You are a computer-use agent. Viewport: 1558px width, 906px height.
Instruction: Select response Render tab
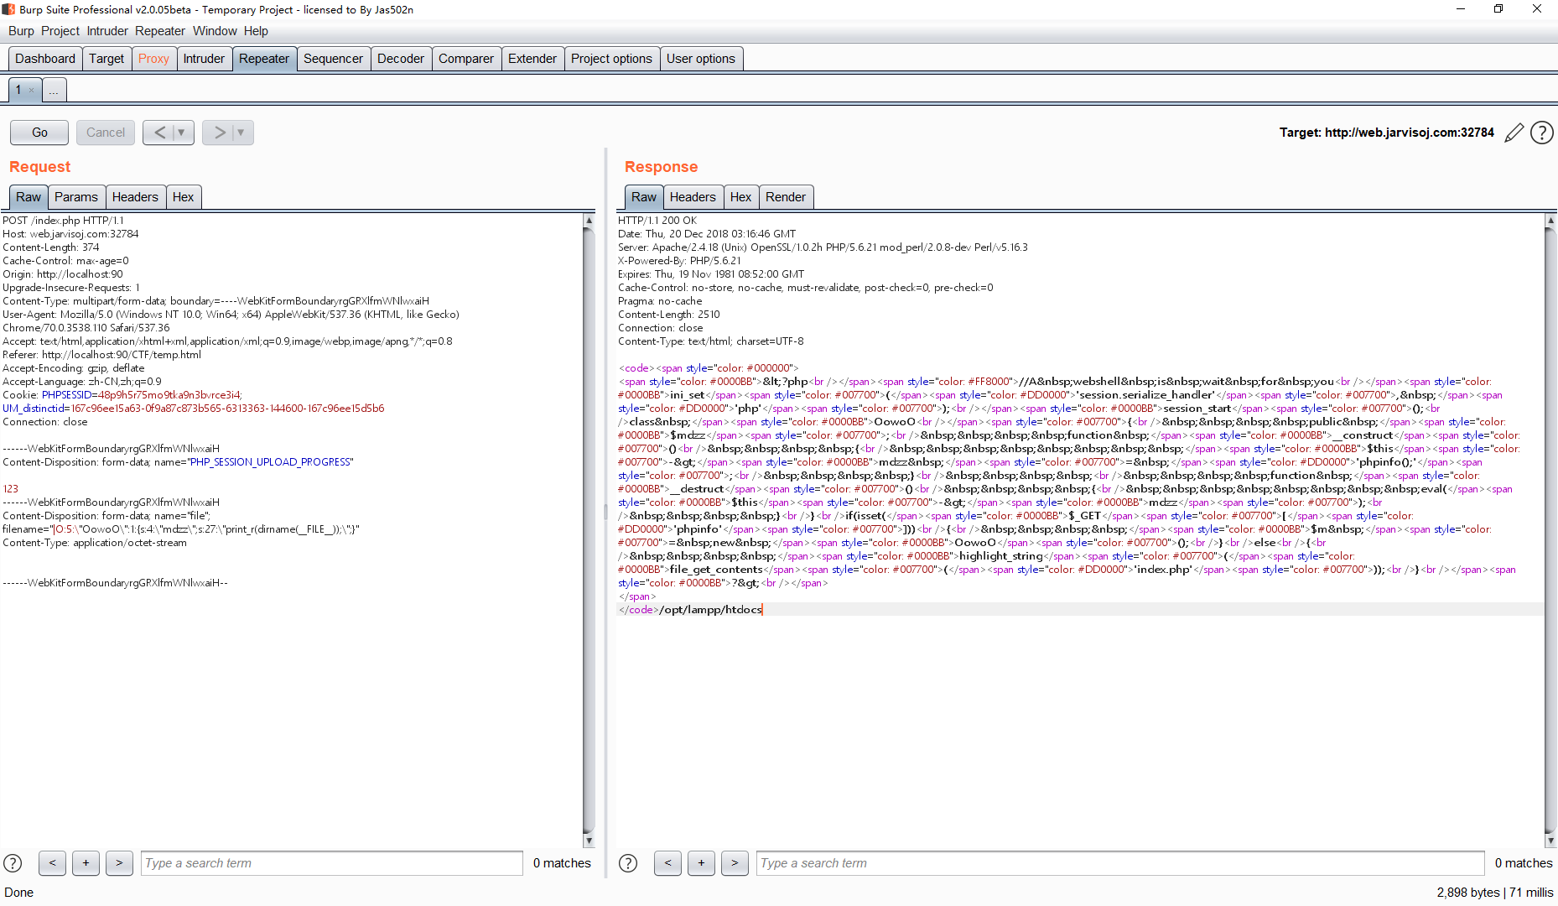(786, 197)
